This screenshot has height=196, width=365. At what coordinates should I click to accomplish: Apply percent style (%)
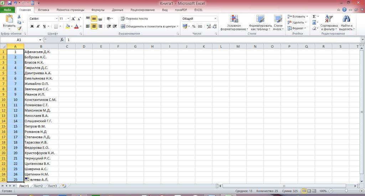click(194, 26)
